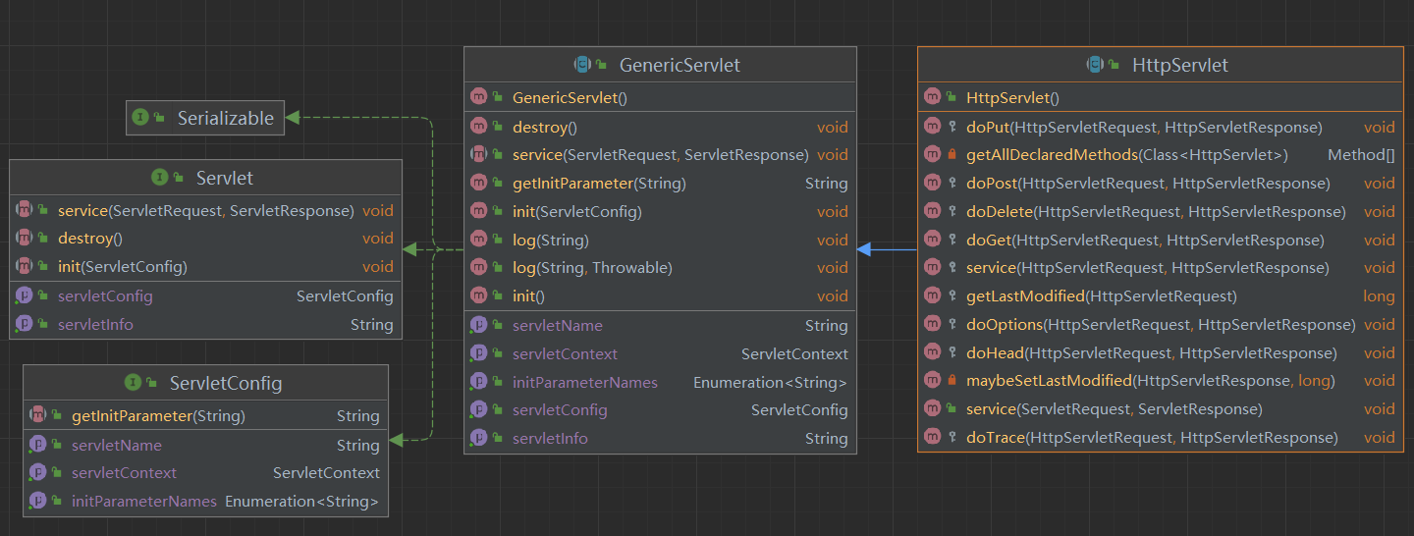Click the ServletConfig interface icon
The width and height of the screenshot is (1414, 536).
click(133, 382)
